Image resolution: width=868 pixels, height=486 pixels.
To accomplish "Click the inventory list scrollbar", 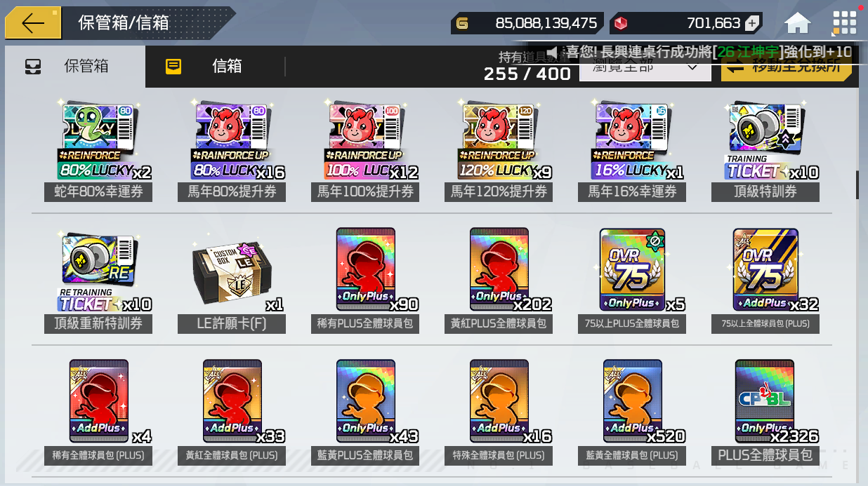I will click(x=857, y=184).
